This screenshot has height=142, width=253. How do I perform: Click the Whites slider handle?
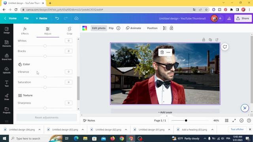point(45,46)
